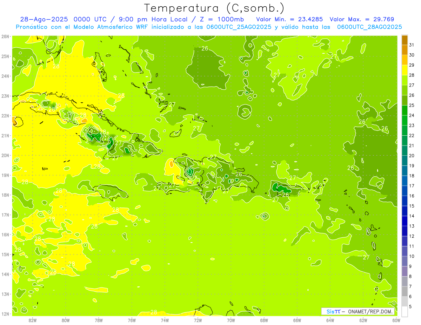Viewport: 421px width, 325px height.
Task: Click the 'Temperatura (C,somb.)' title
Action: [214, 8]
